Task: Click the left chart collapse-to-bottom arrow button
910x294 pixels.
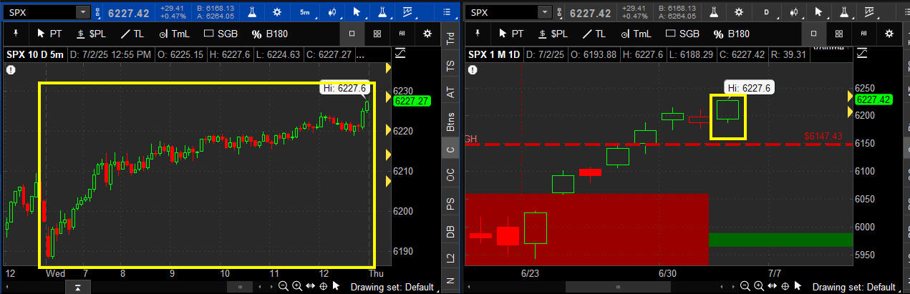Action: [77, 287]
